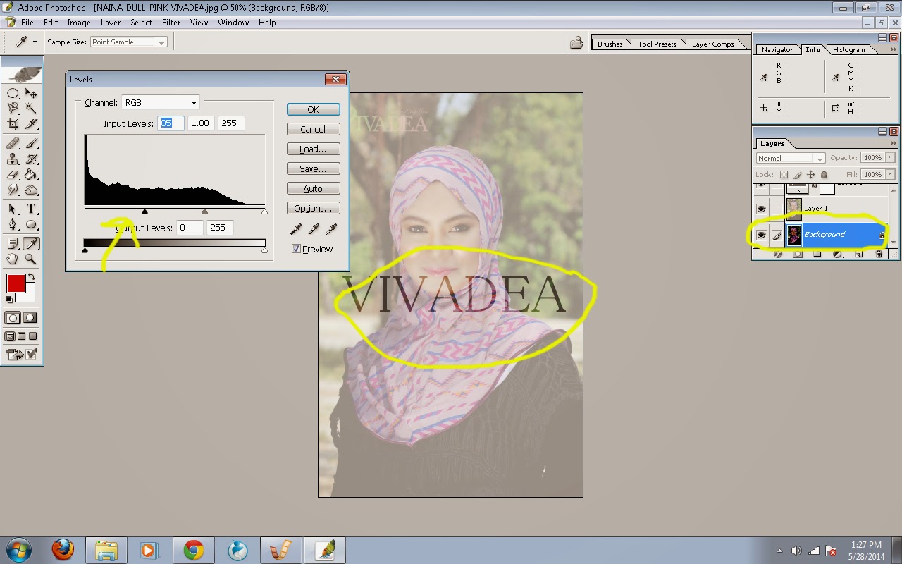Click Cancel in the Levels dialog

[313, 129]
